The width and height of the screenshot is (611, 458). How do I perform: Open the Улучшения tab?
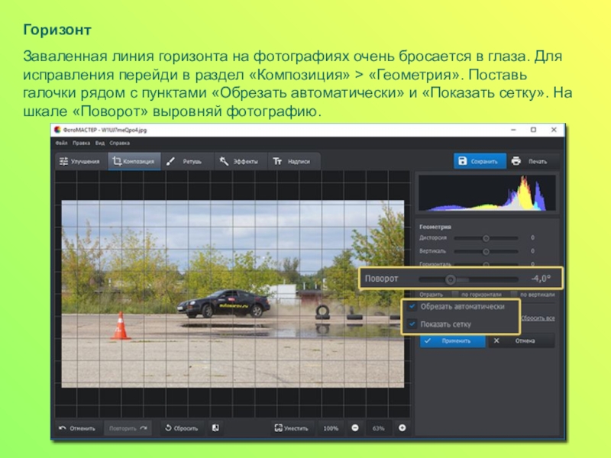[81, 161]
